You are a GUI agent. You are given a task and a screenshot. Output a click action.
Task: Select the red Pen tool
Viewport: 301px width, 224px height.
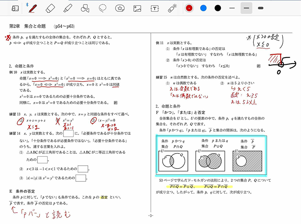click(33, 9)
